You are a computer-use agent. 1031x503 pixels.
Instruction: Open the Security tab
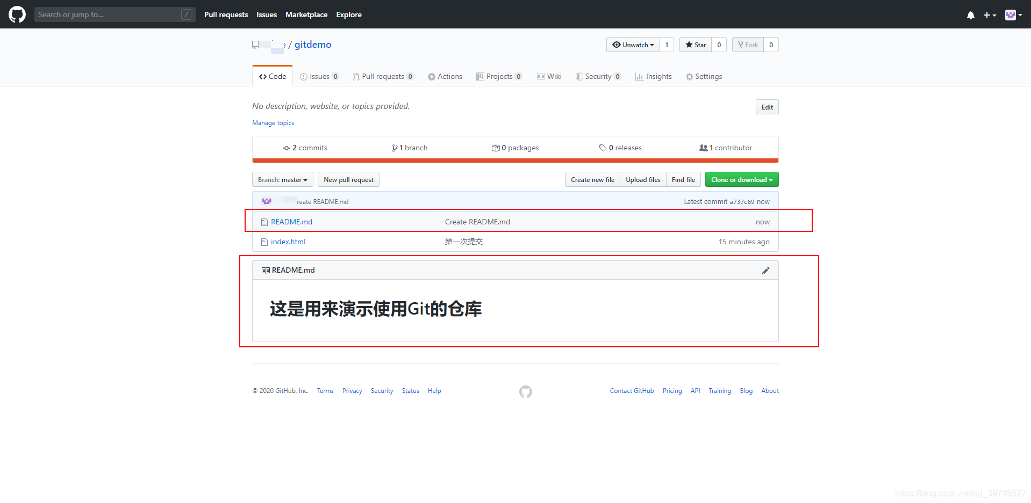tap(598, 76)
